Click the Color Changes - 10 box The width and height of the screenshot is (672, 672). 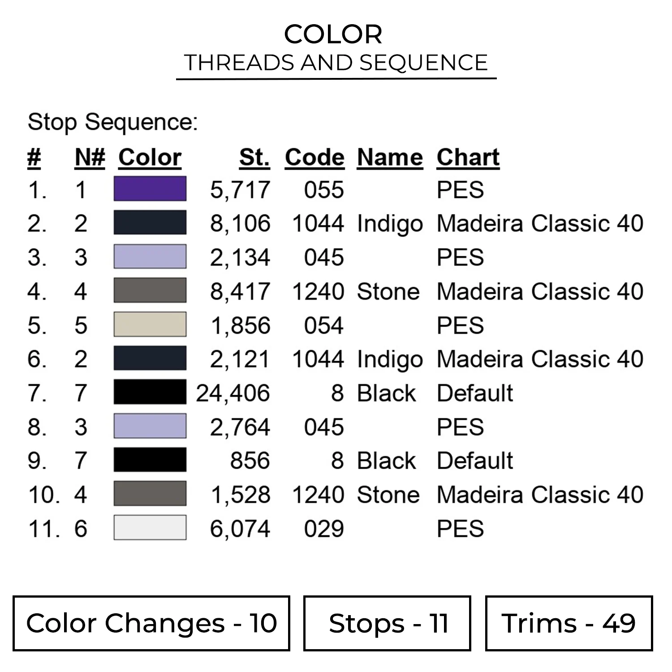tap(151, 623)
